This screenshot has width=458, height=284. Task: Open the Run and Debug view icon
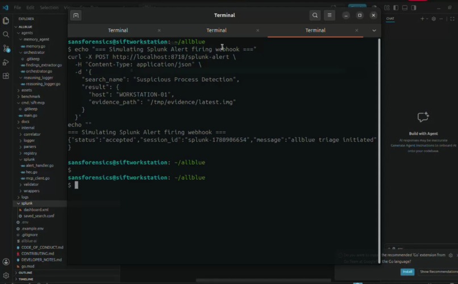point(6,62)
